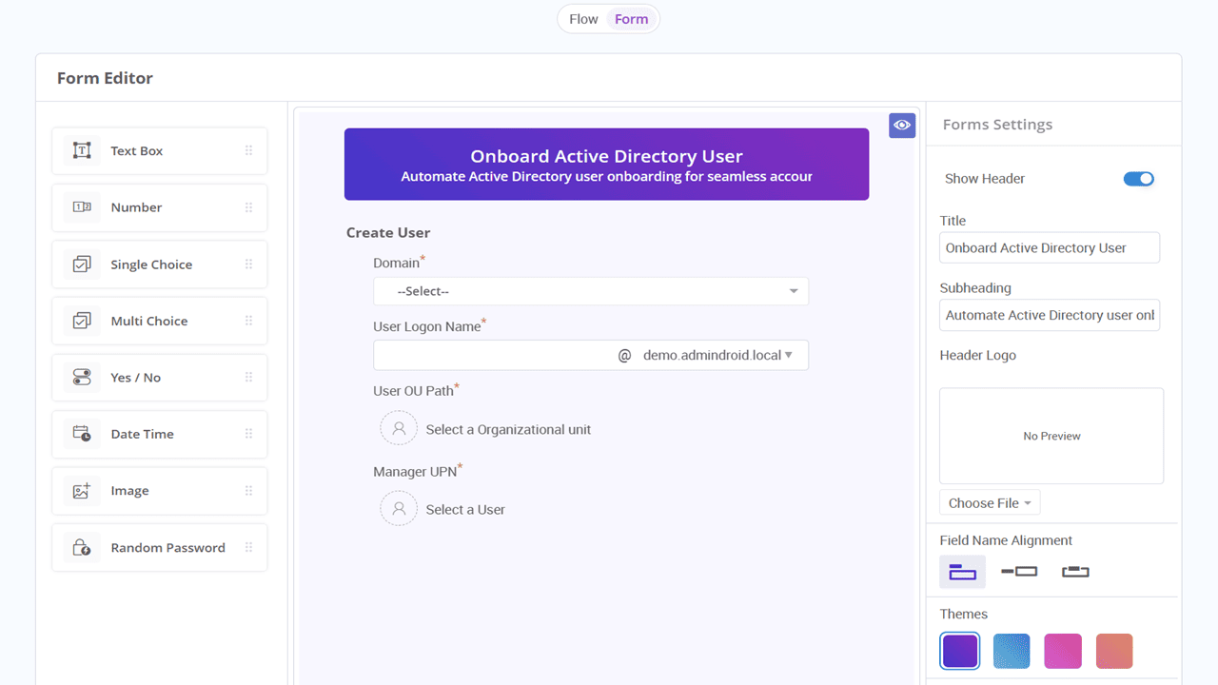Choose the Image field icon
Screen dimensions: 1218x685
click(82, 490)
